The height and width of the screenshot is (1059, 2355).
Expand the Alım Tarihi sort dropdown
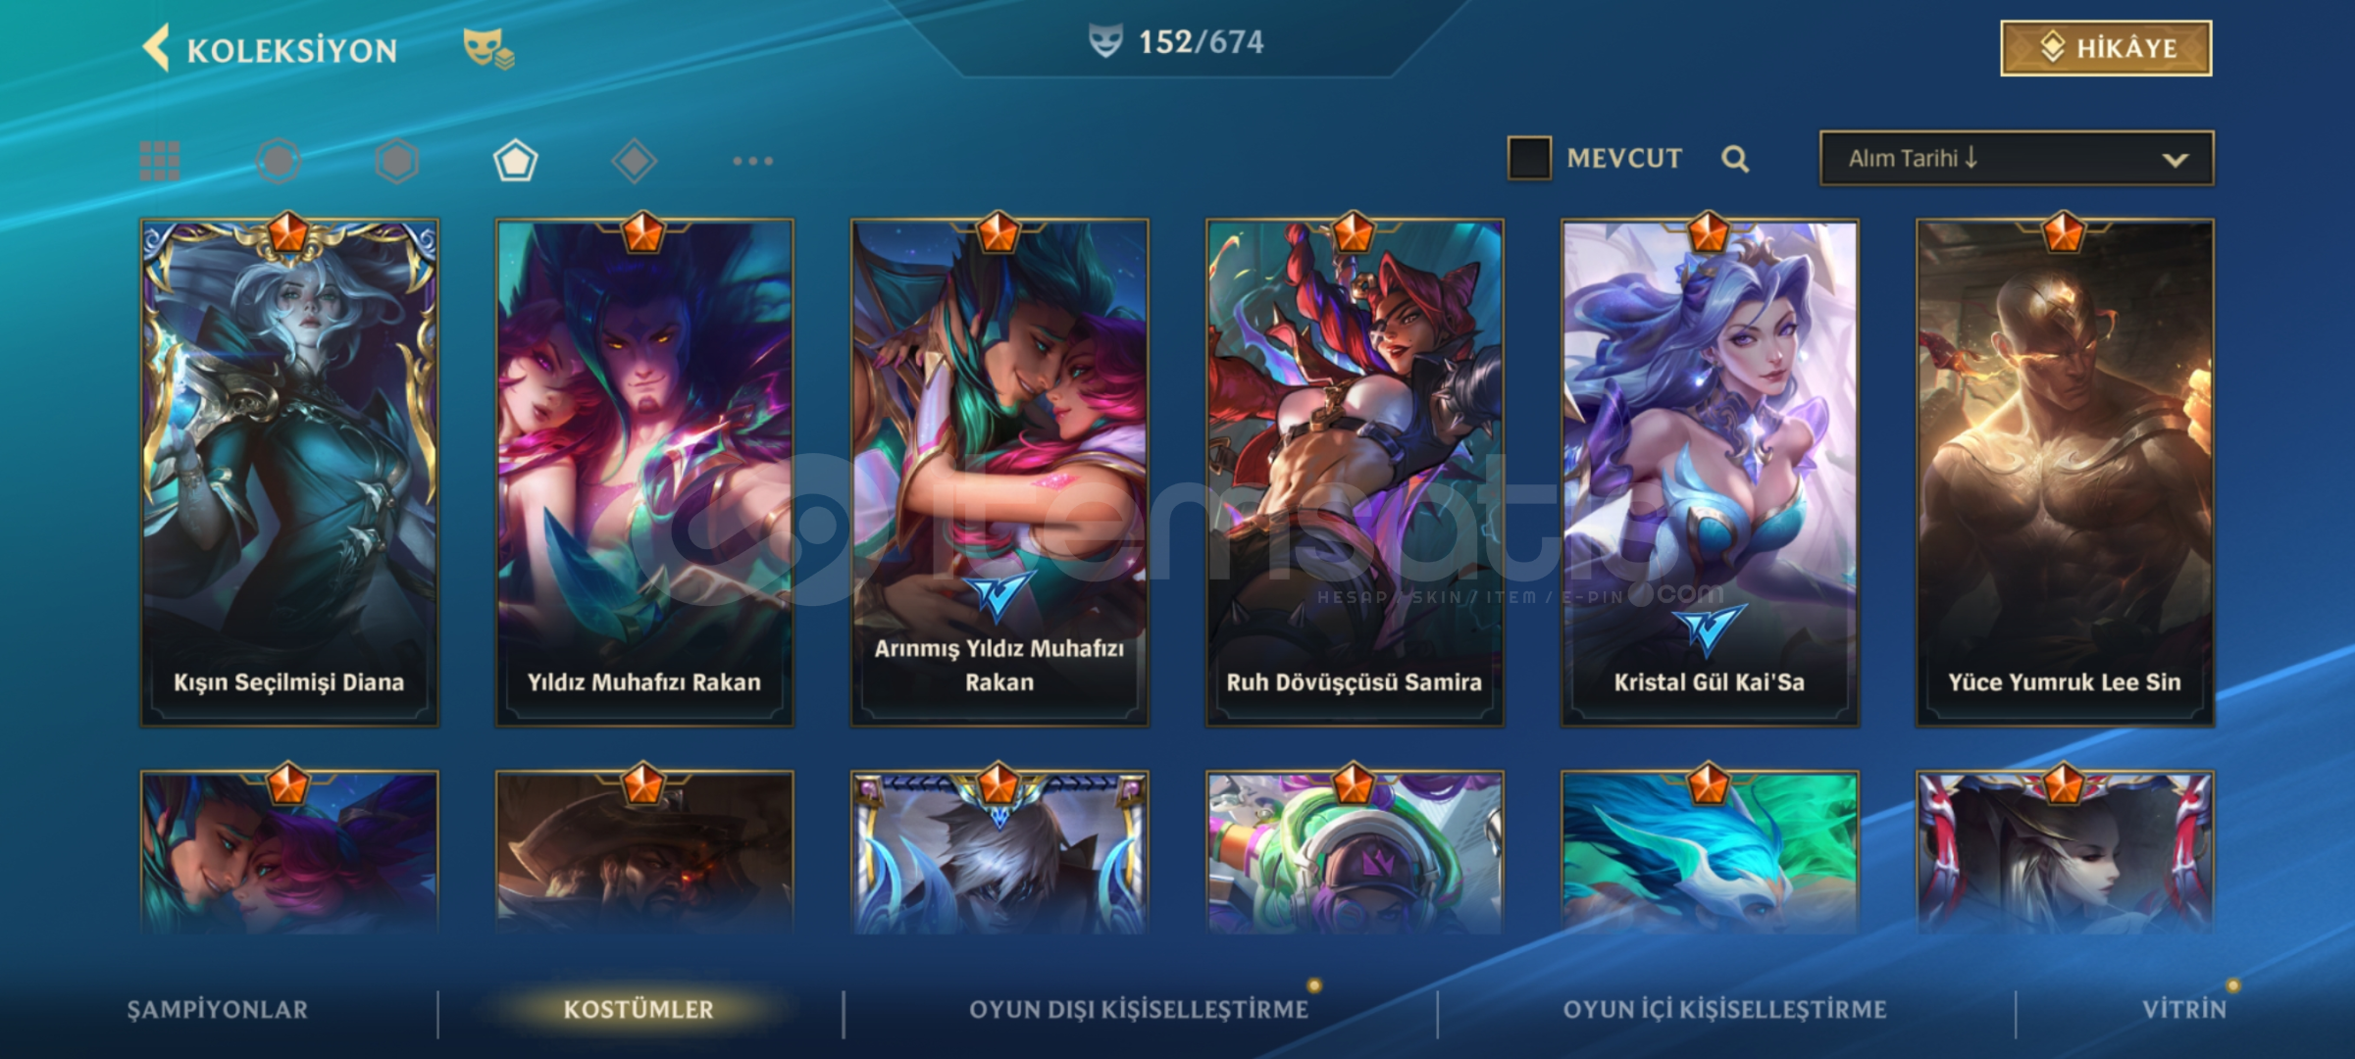click(2017, 159)
